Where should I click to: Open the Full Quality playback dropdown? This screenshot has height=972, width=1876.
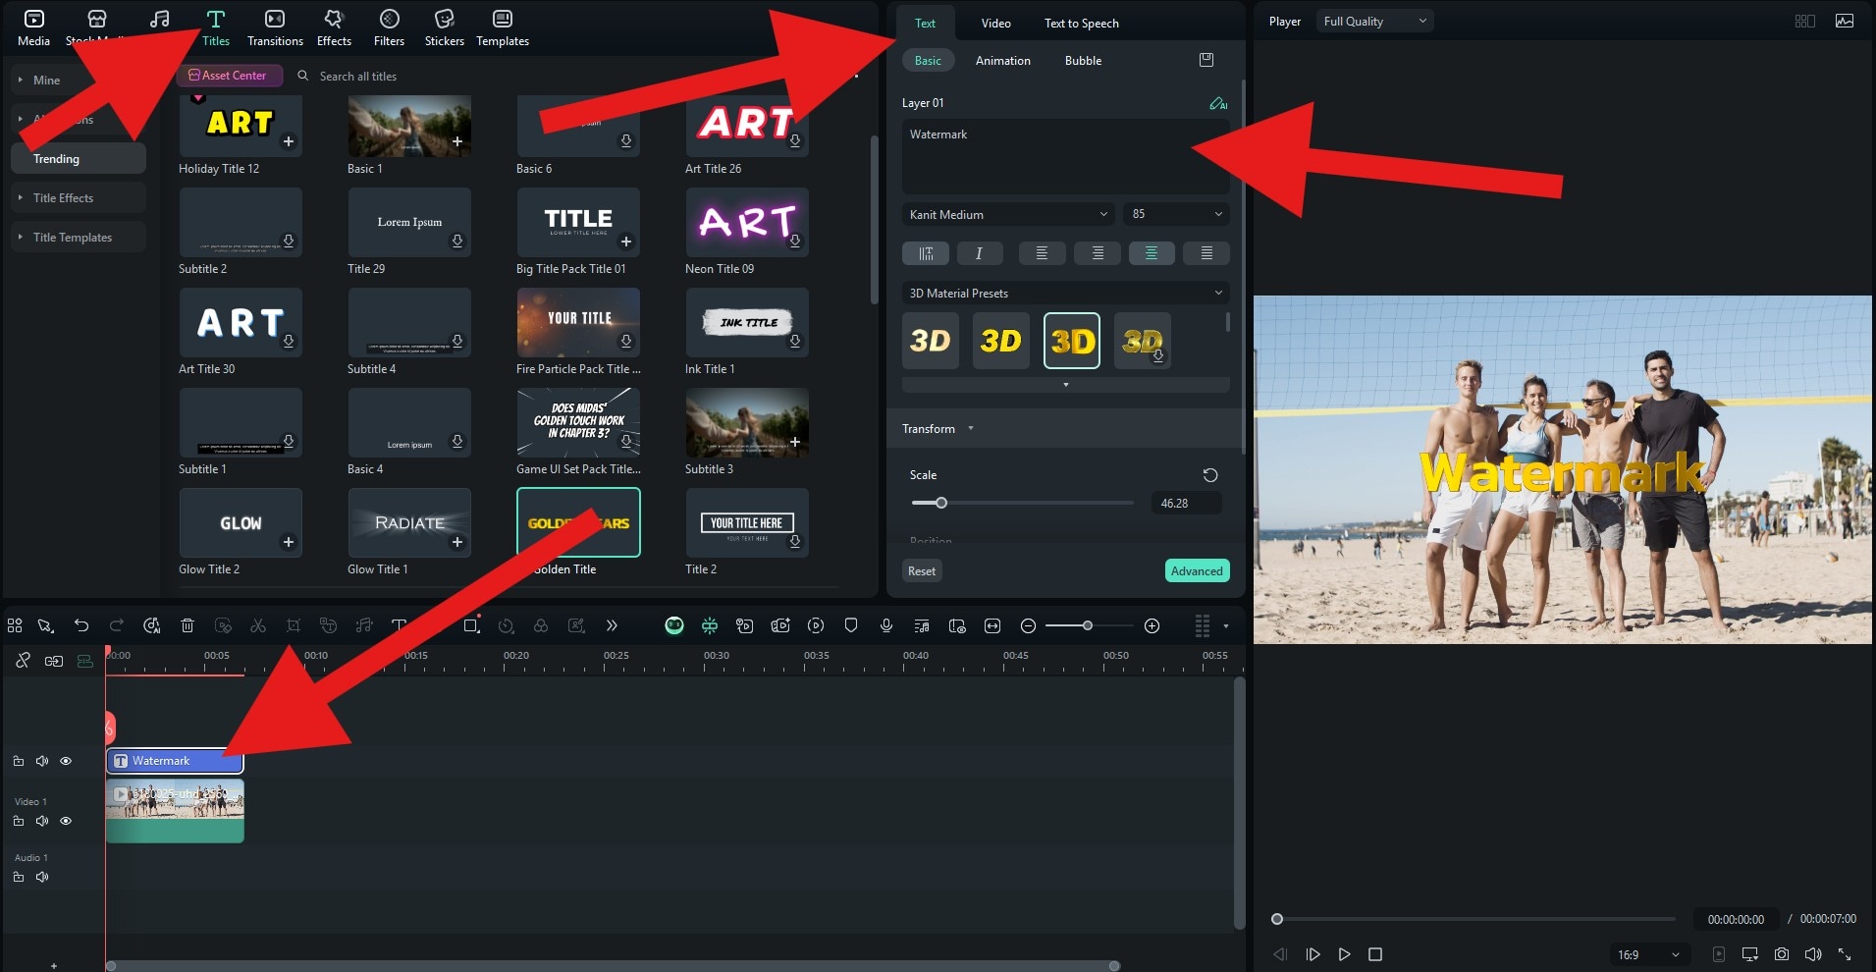click(x=1374, y=21)
